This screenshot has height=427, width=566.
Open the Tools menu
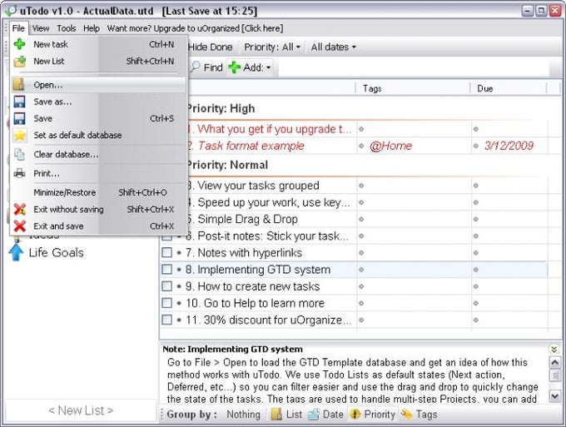tap(67, 28)
